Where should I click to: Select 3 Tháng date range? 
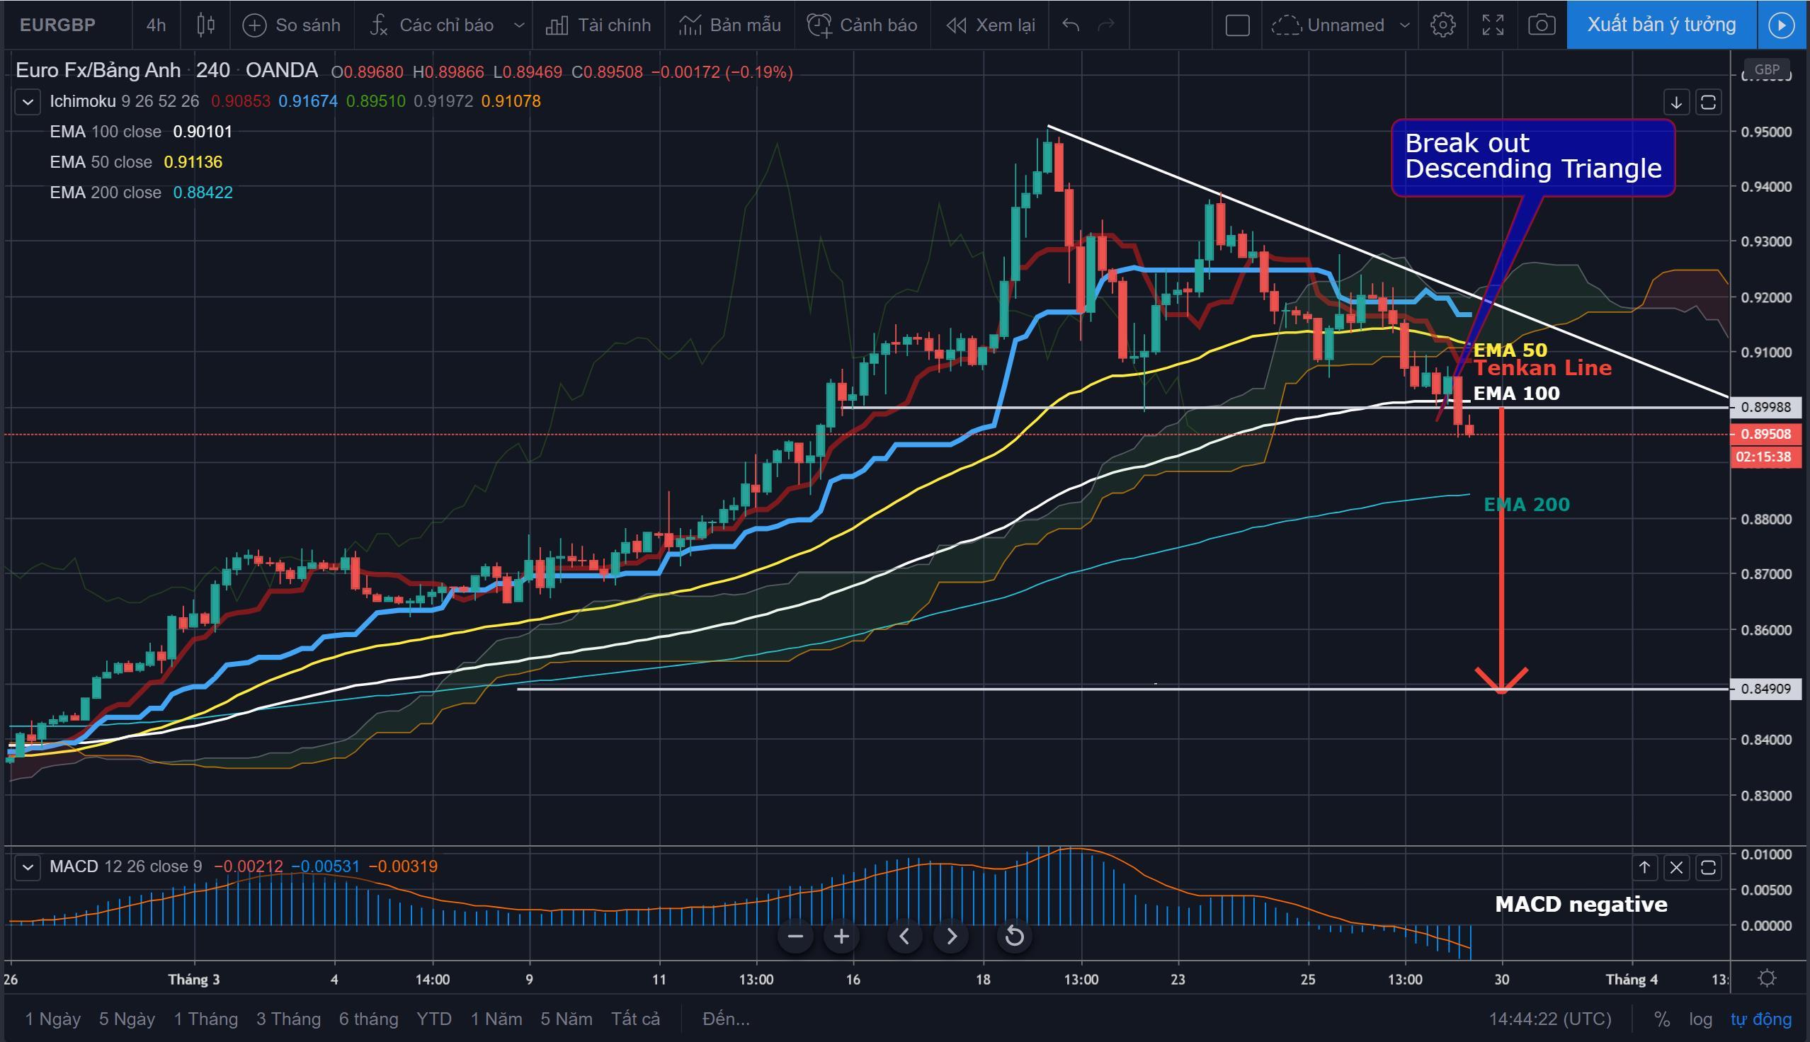(288, 1019)
